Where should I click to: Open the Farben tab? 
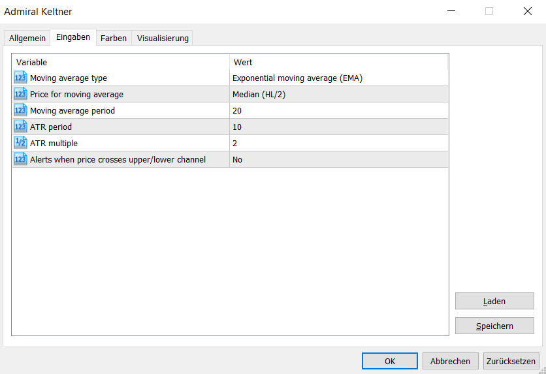[114, 38]
